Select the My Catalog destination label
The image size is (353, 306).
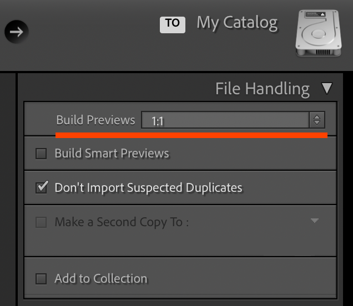237,23
